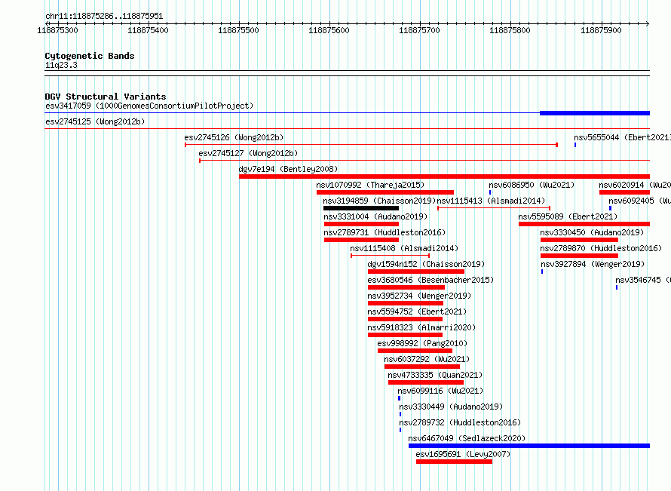Screen dimensions: 671x491
Task: Select nsv4733335 (Quan2021) label
Action: click(435, 375)
